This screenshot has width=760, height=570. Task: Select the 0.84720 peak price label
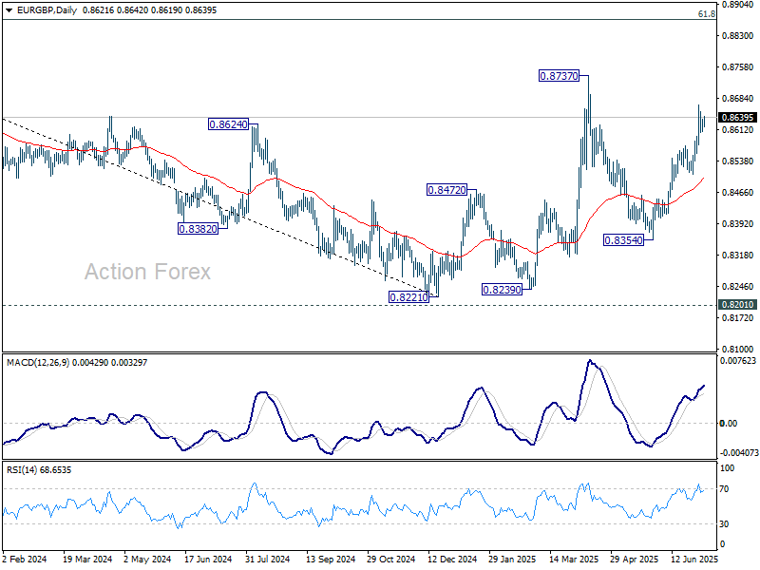pos(446,190)
